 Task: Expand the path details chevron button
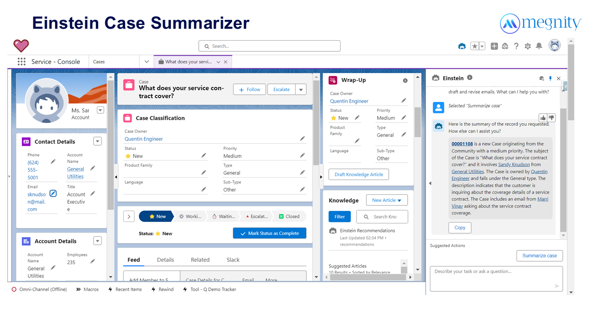(129, 216)
